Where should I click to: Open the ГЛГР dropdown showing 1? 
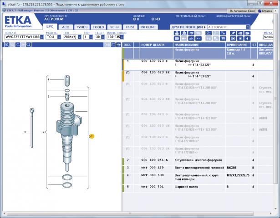pos(91,37)
